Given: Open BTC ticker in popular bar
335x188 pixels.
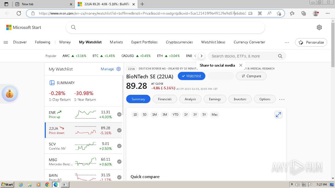Looking at the screenshot, I should coord(104,56).
